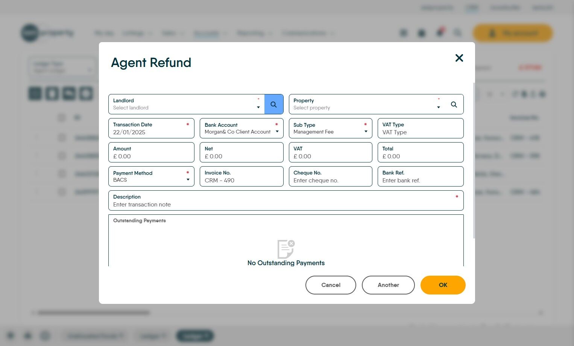Close the Agent Refund dialog
This screenshot has width=574, height=346.
[459, 58]
